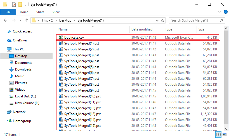Open Pictures in navigation pane
The width and height of the screenshot is (229, 138).
click(21, 83)
